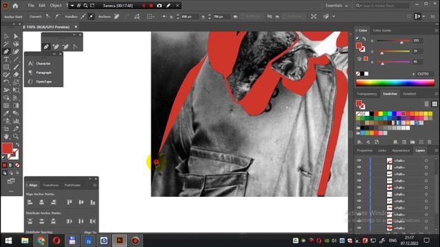
Task: Click the Fill color swatch in toolbar
Action: (8, 148)
